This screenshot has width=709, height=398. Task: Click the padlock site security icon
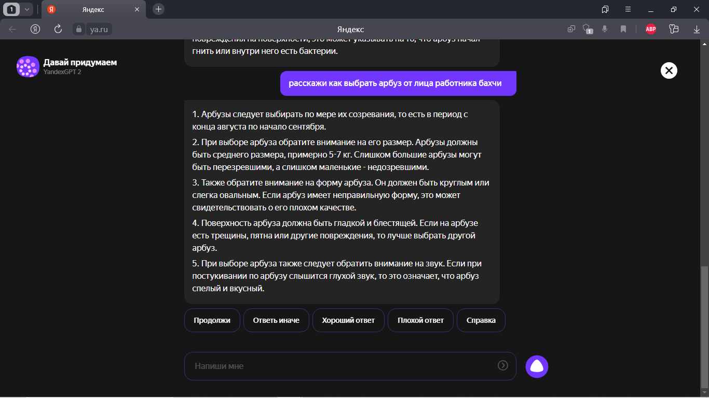78,29
